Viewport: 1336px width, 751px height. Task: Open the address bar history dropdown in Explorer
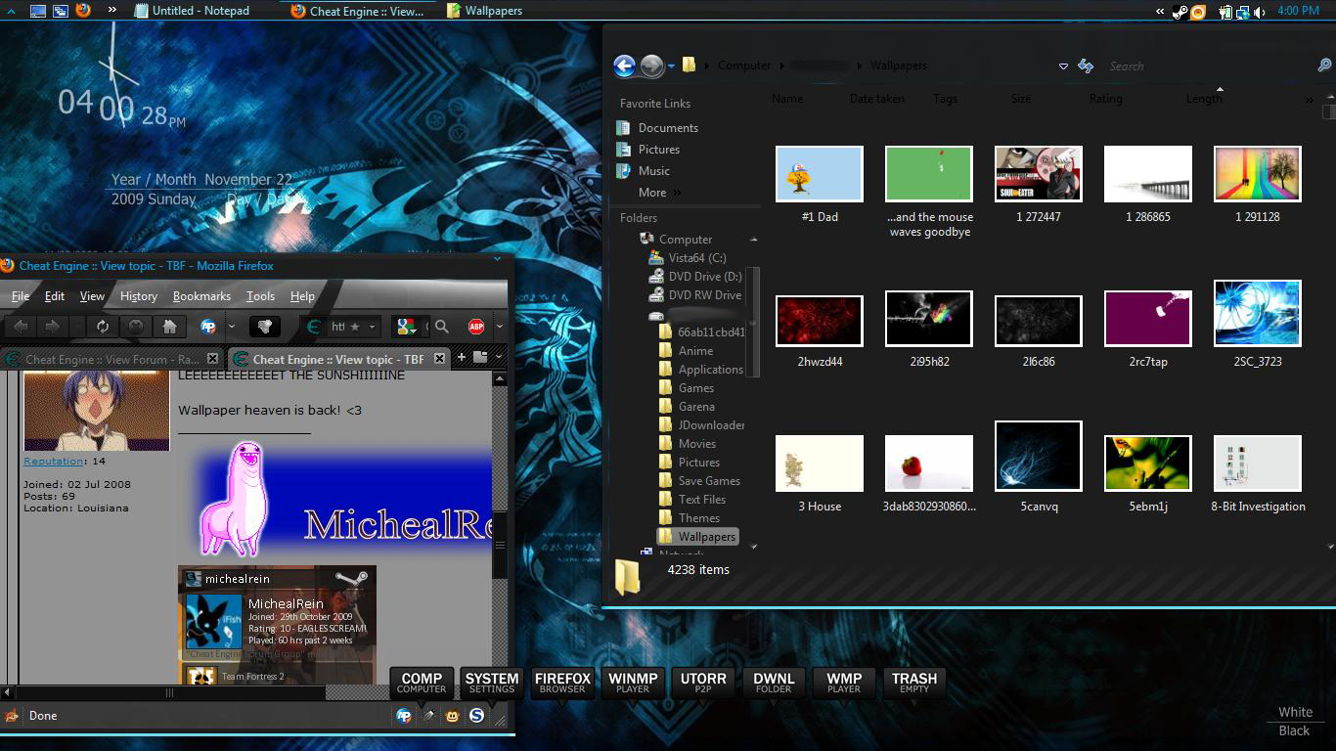(x=1063, y=66)
